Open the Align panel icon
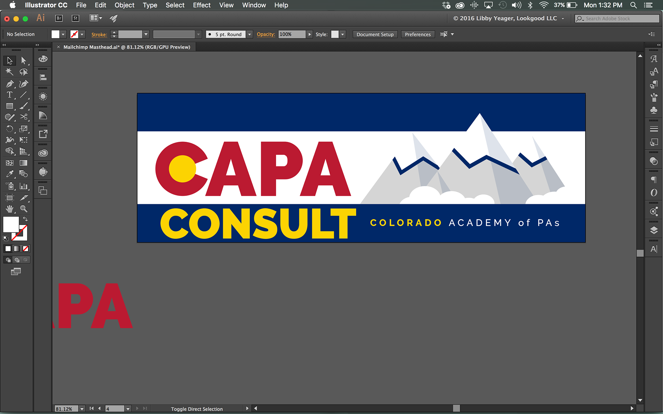The height and width of the screenshot is (414, 663). (43, 78)
